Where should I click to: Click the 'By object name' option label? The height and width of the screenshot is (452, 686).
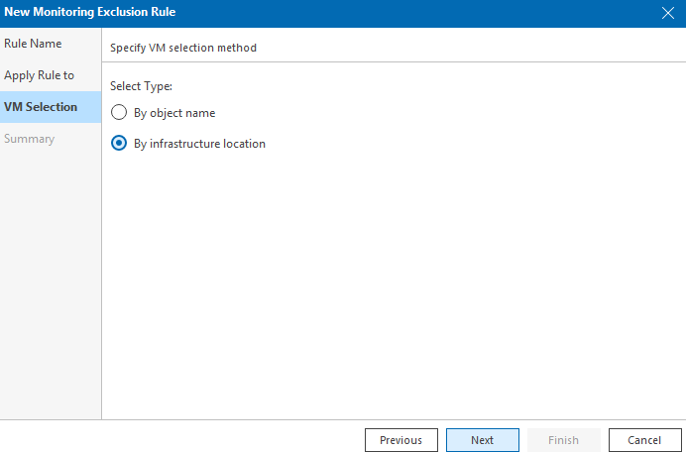[174, 113]
